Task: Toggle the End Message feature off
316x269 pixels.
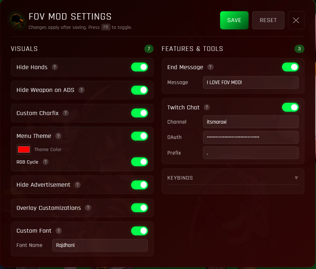Action: [x=290, y=67]
